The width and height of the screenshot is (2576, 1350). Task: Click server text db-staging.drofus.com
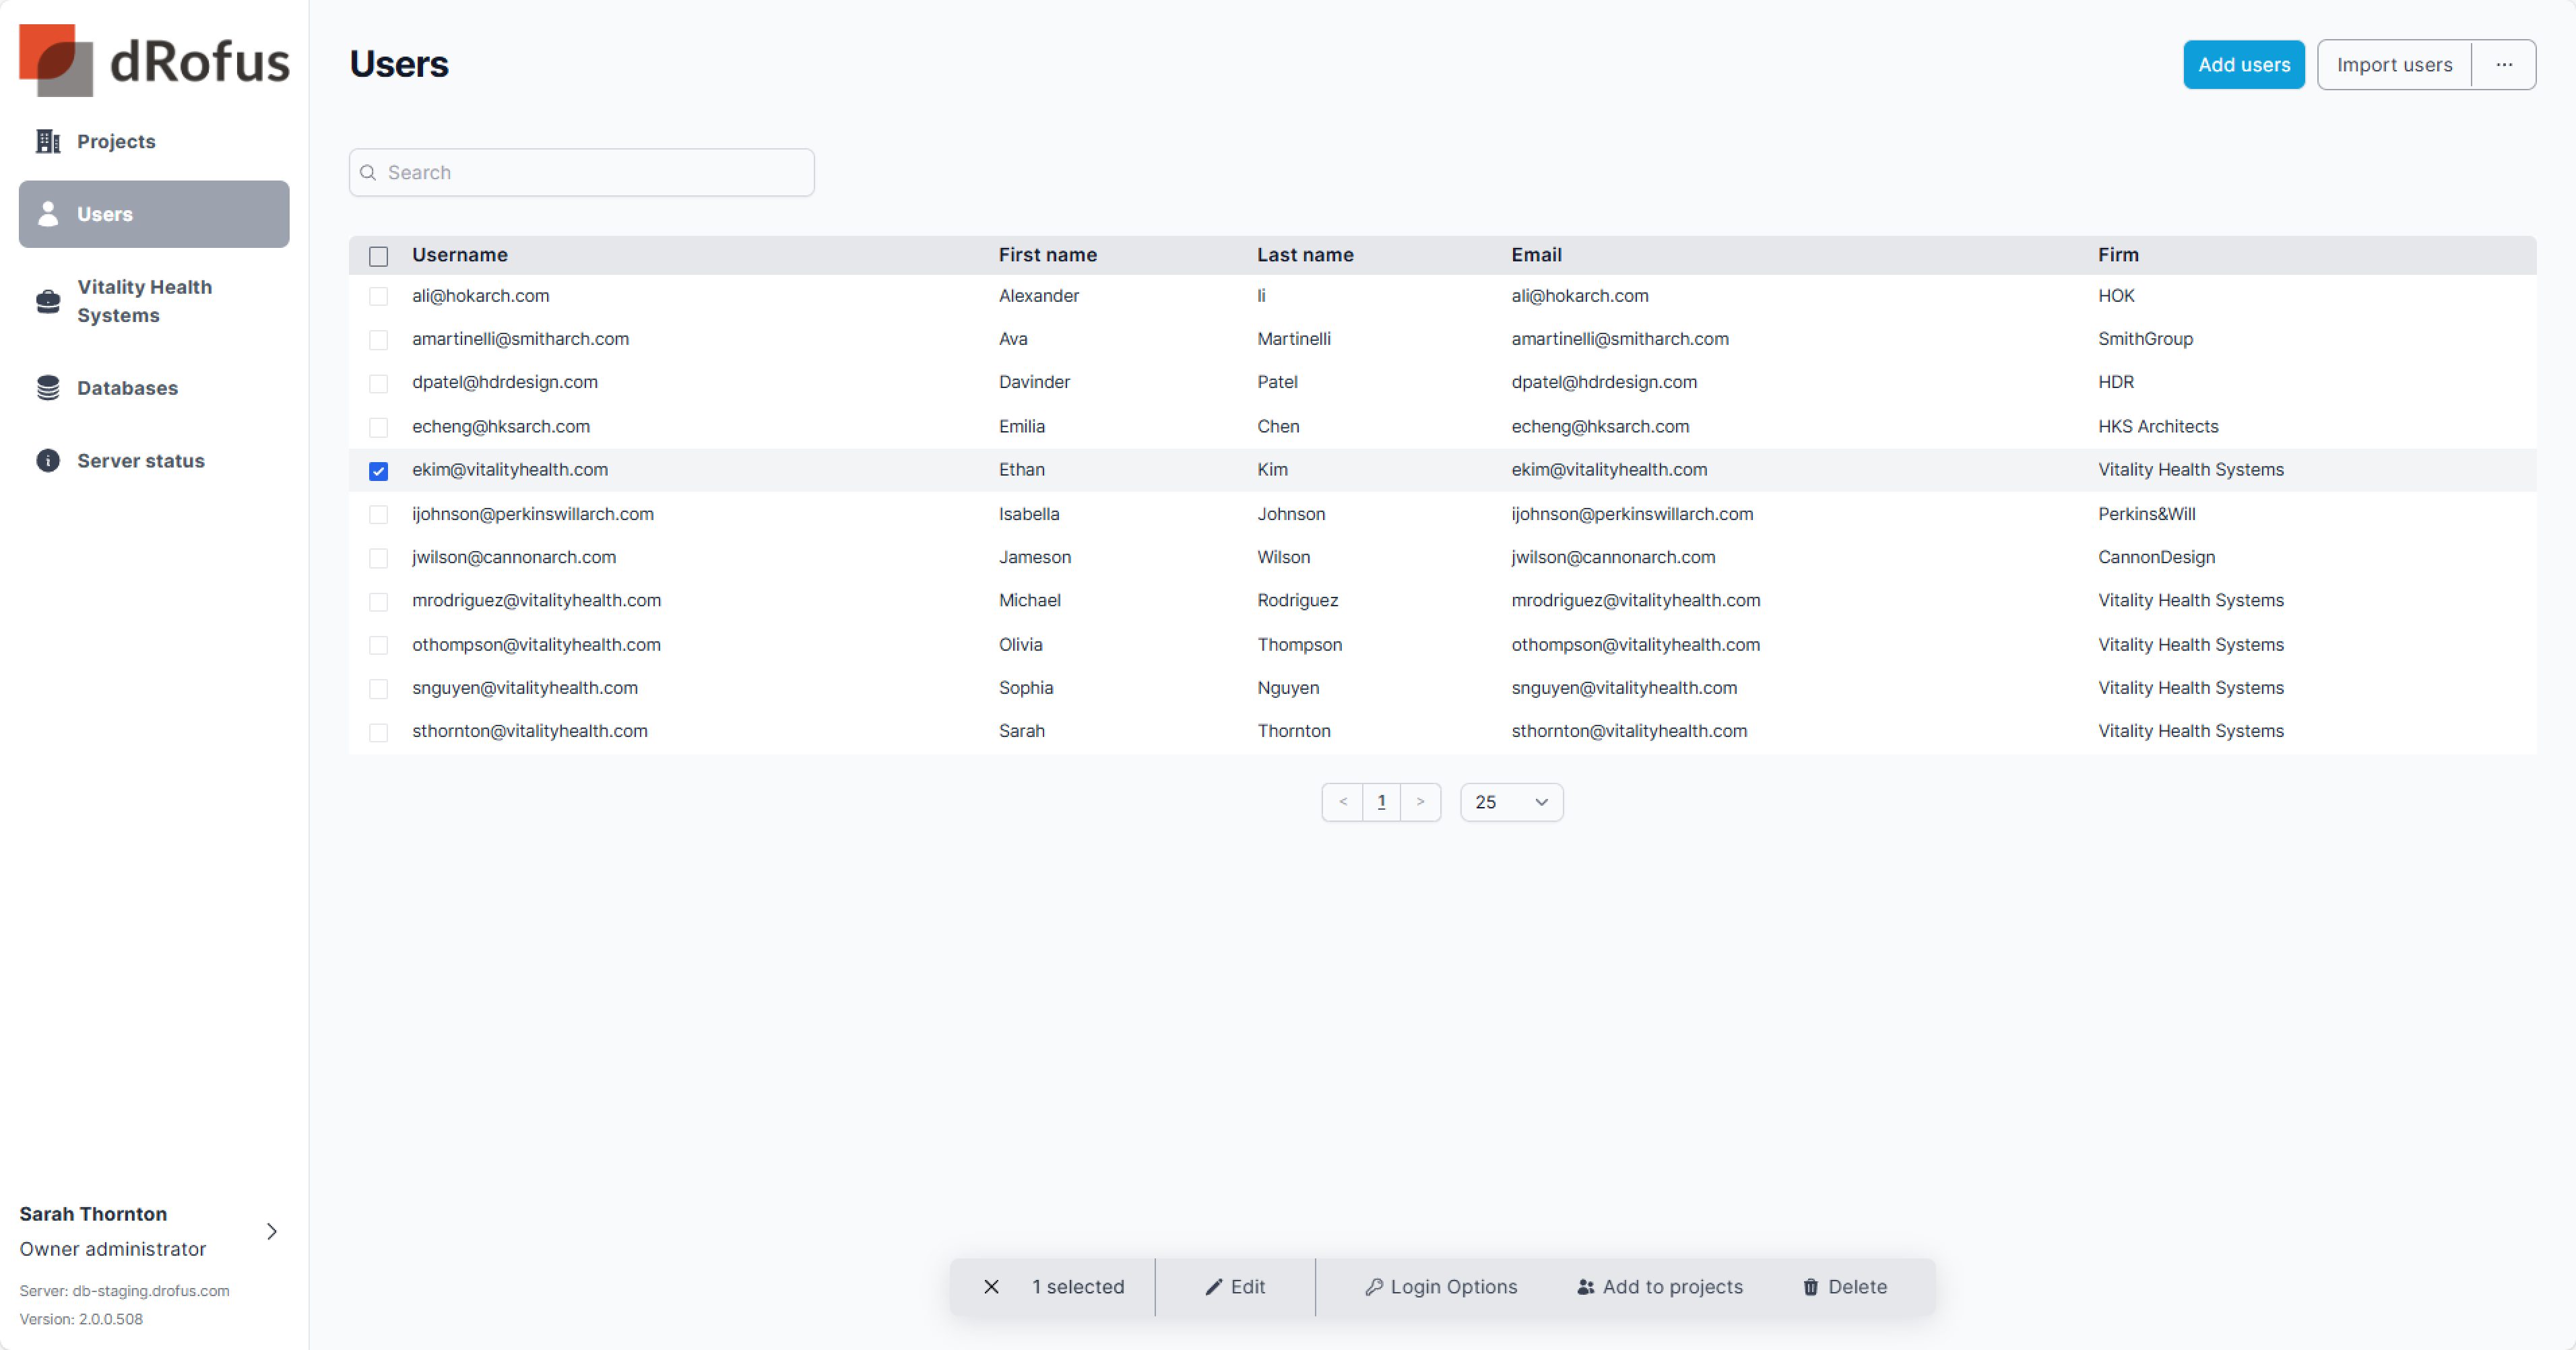(150, 1291)
